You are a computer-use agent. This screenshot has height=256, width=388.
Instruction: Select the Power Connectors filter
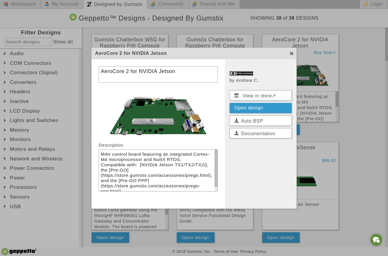32,168
